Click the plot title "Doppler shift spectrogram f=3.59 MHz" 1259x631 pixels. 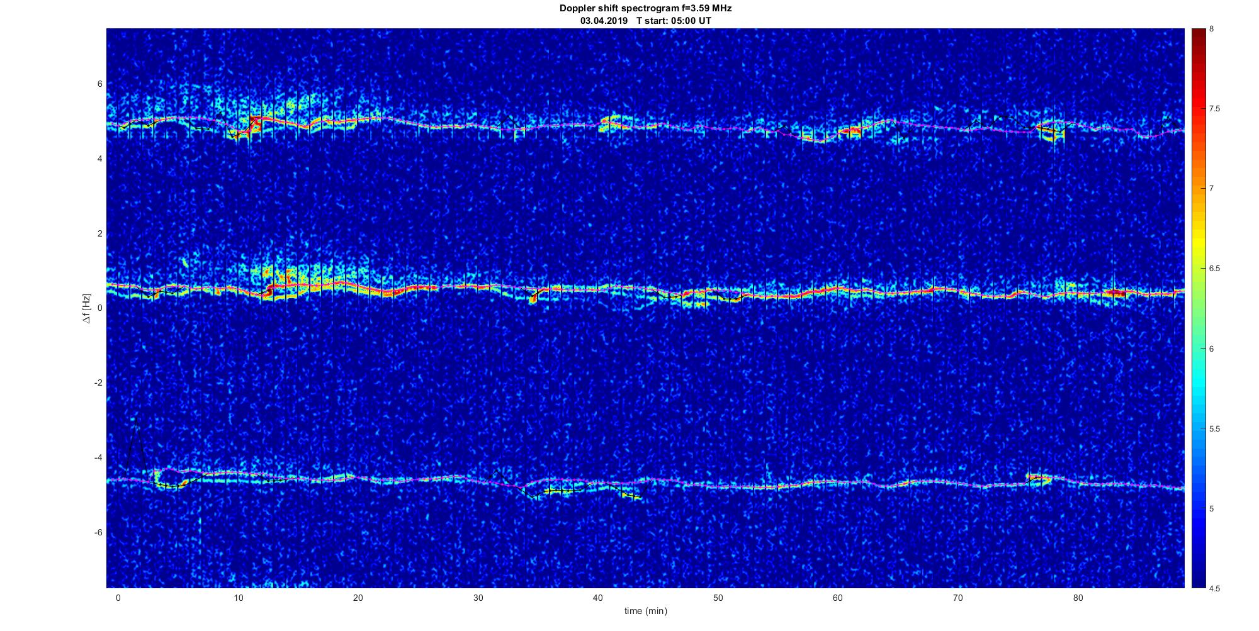coord(645,9)
